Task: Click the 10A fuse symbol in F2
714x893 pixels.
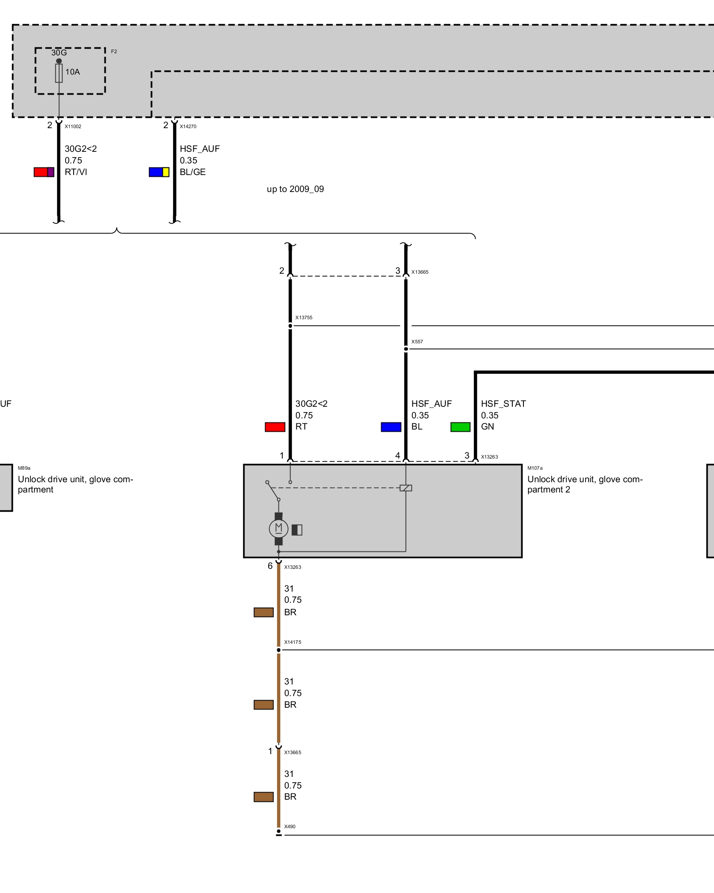Action: click(x=59, y=73)
